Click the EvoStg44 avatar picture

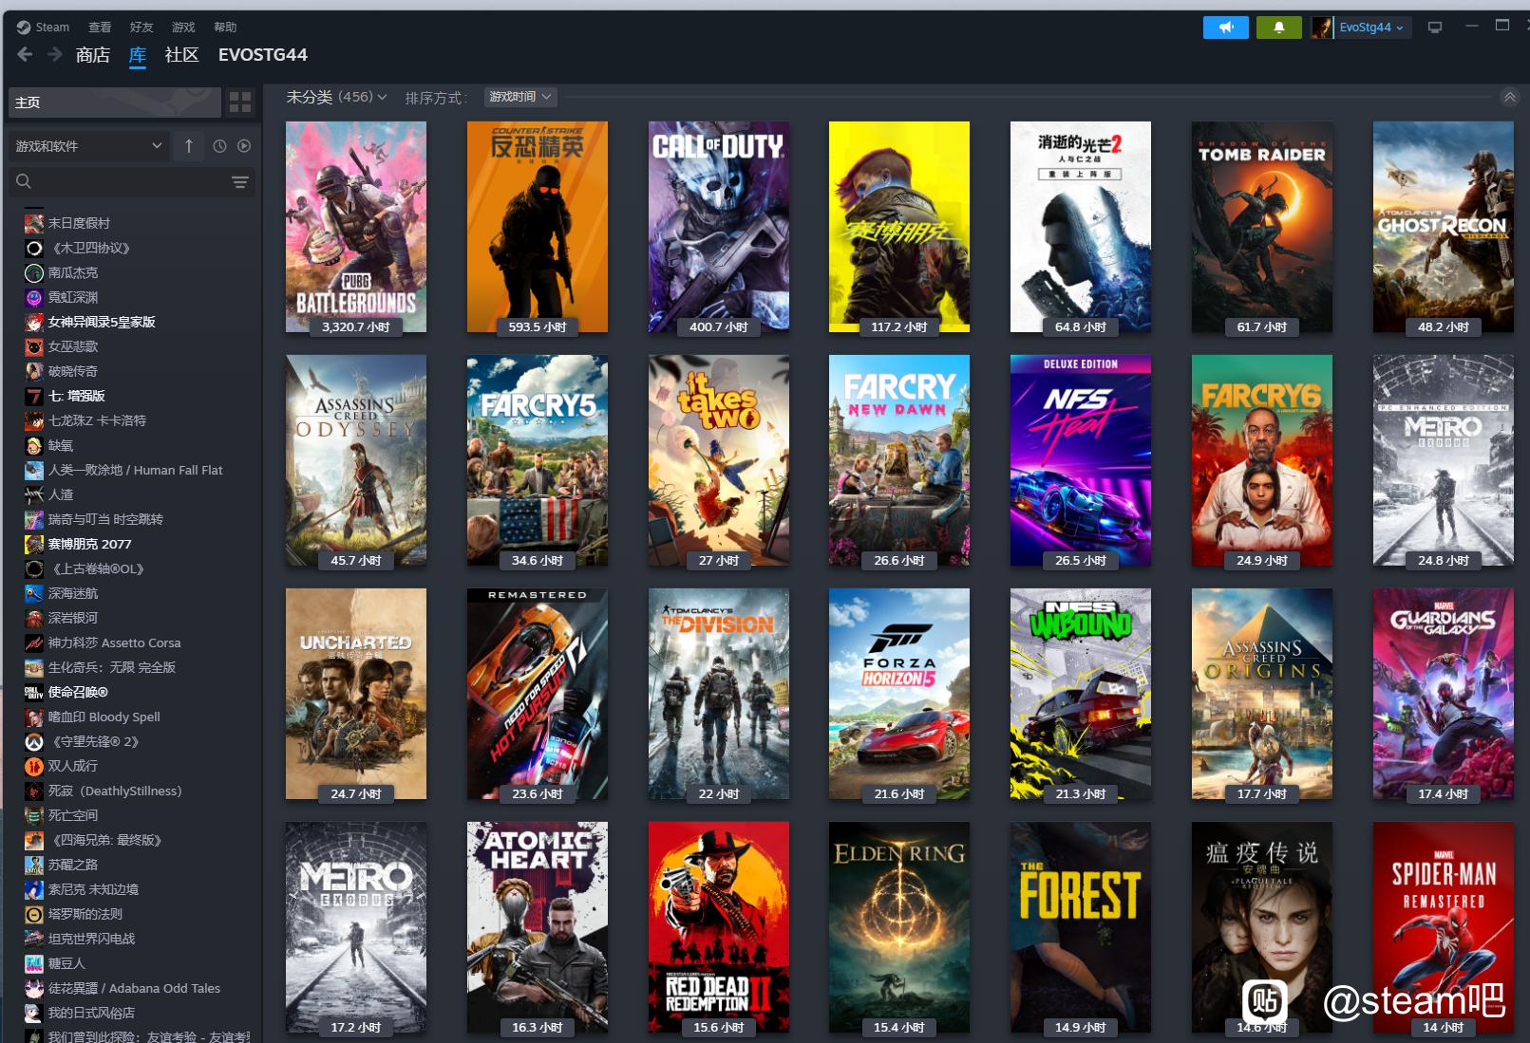(x=1321, y=28)
